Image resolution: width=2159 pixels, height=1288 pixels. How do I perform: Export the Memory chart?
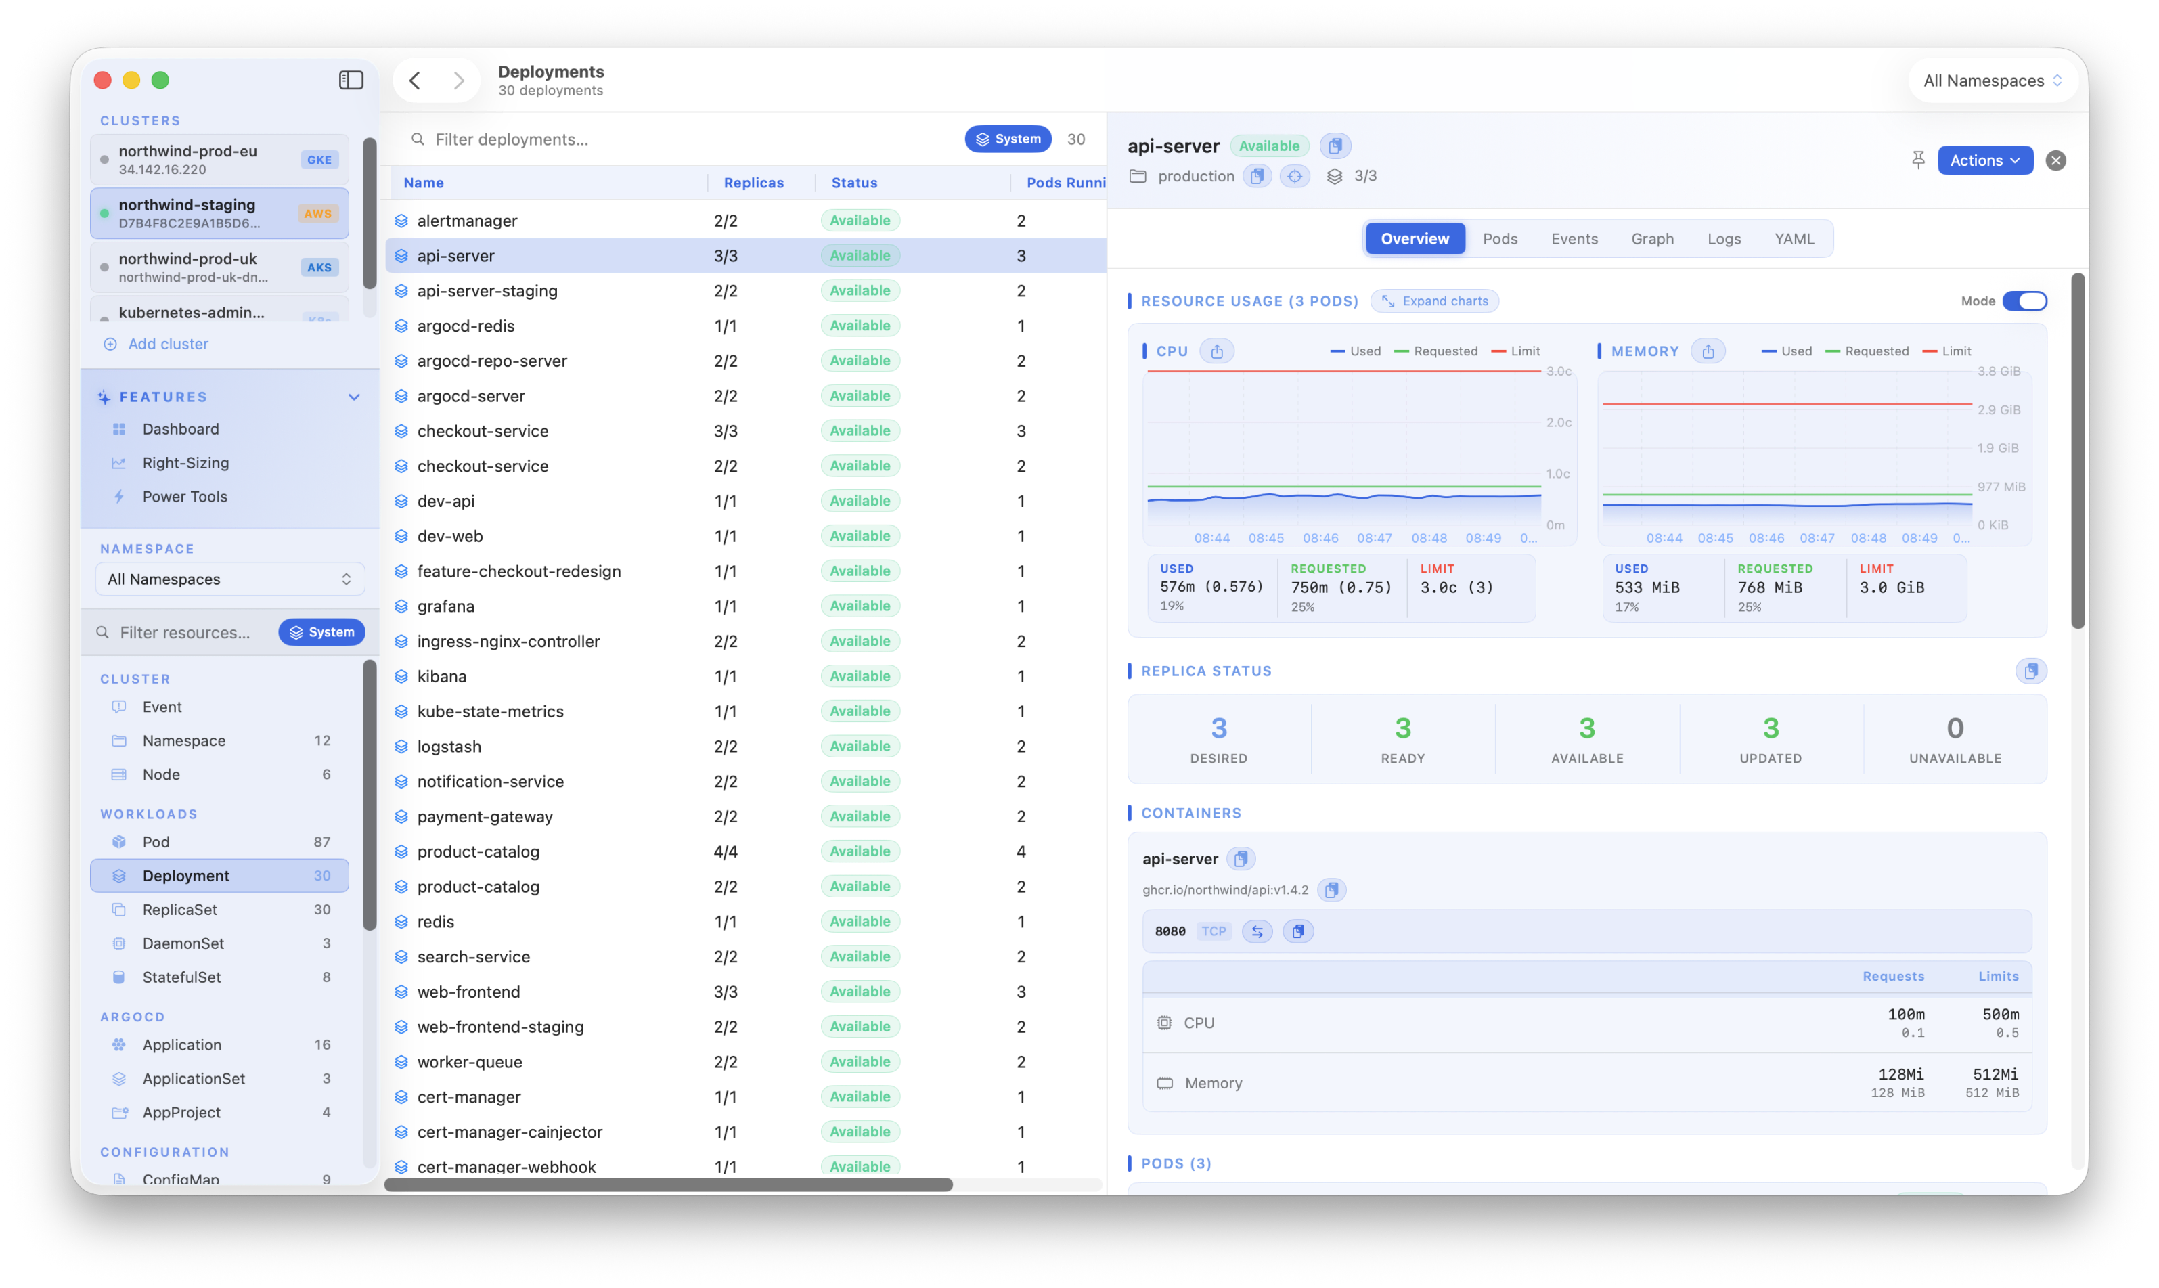click(1708, 351)
